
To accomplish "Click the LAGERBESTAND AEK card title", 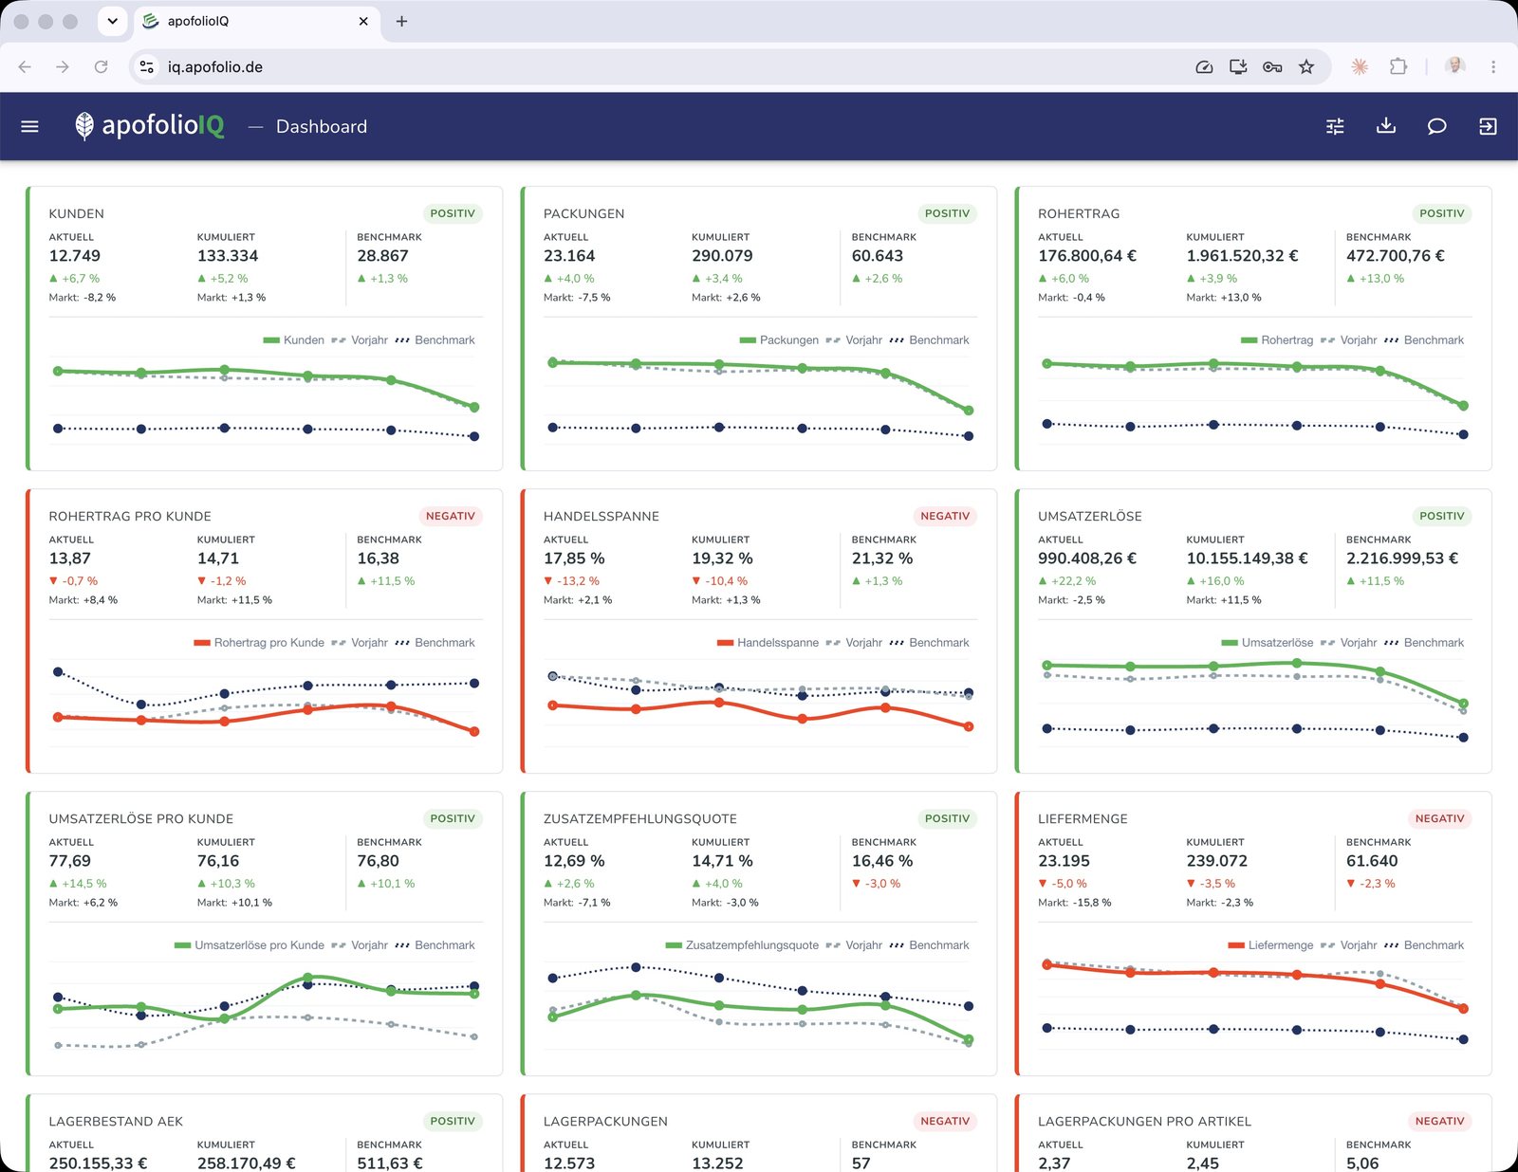I will (x=116, y=1121).
